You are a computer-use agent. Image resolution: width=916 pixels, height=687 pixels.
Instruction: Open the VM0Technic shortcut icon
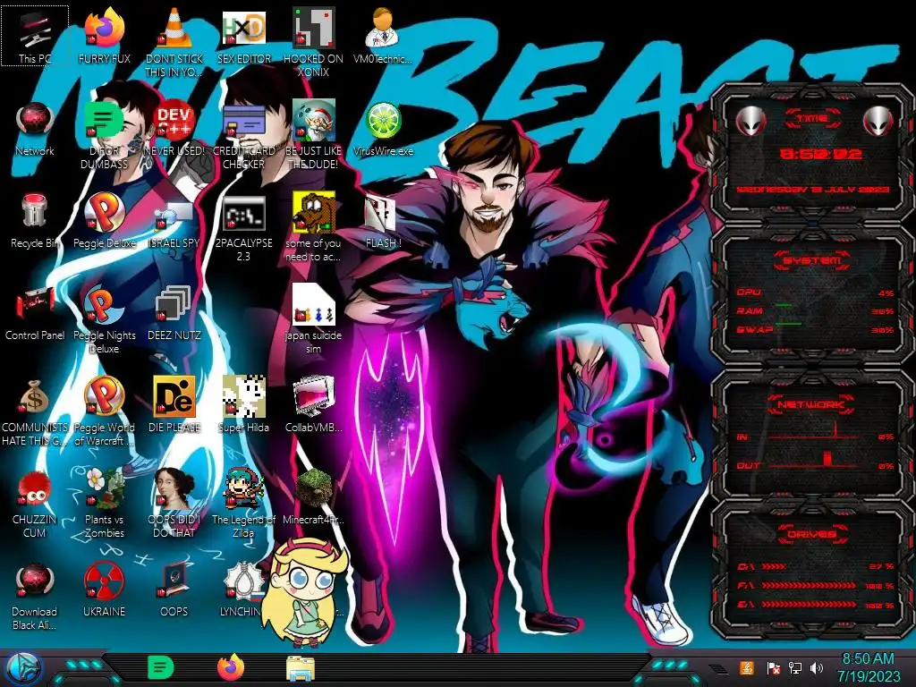[x=383, y=35]
